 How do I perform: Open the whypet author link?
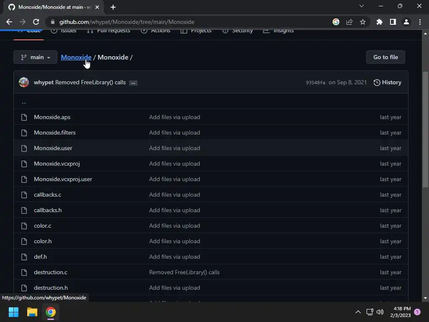click(x=44, y=83)
